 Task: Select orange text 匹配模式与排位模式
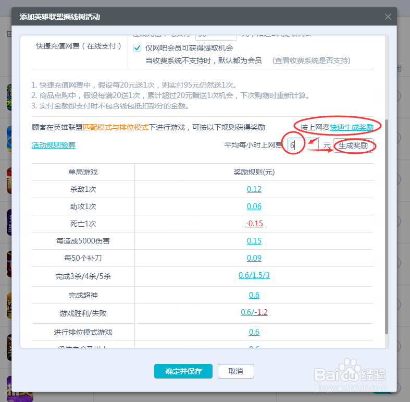coord(116,127)
